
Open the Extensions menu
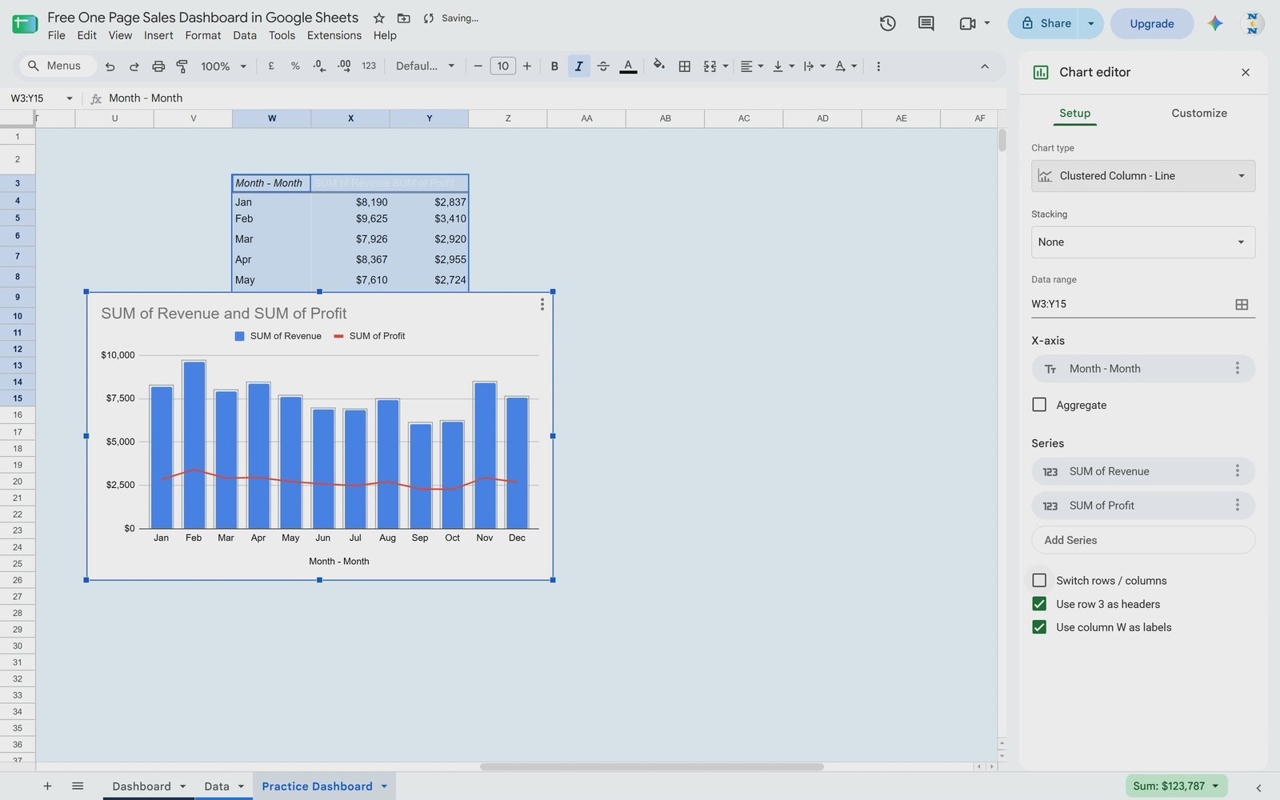pyautogui.click(x=334, y=35)
